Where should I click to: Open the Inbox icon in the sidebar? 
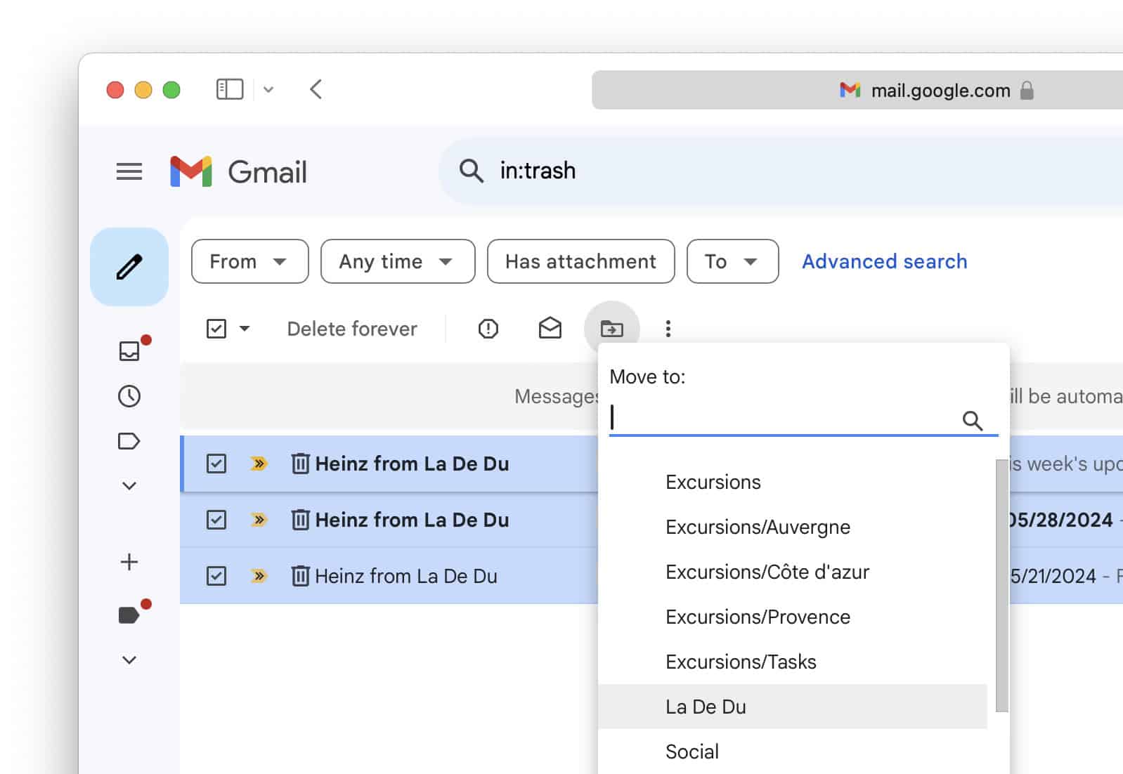[129, 350]
